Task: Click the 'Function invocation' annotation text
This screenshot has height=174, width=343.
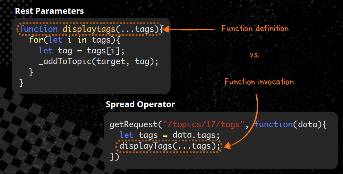Action: click(x=259, y=82)
